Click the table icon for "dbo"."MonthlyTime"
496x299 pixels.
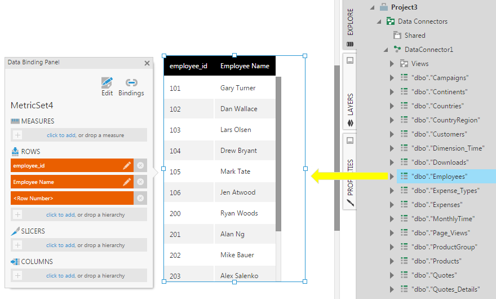pyautogui.click(x=404, y=218)
